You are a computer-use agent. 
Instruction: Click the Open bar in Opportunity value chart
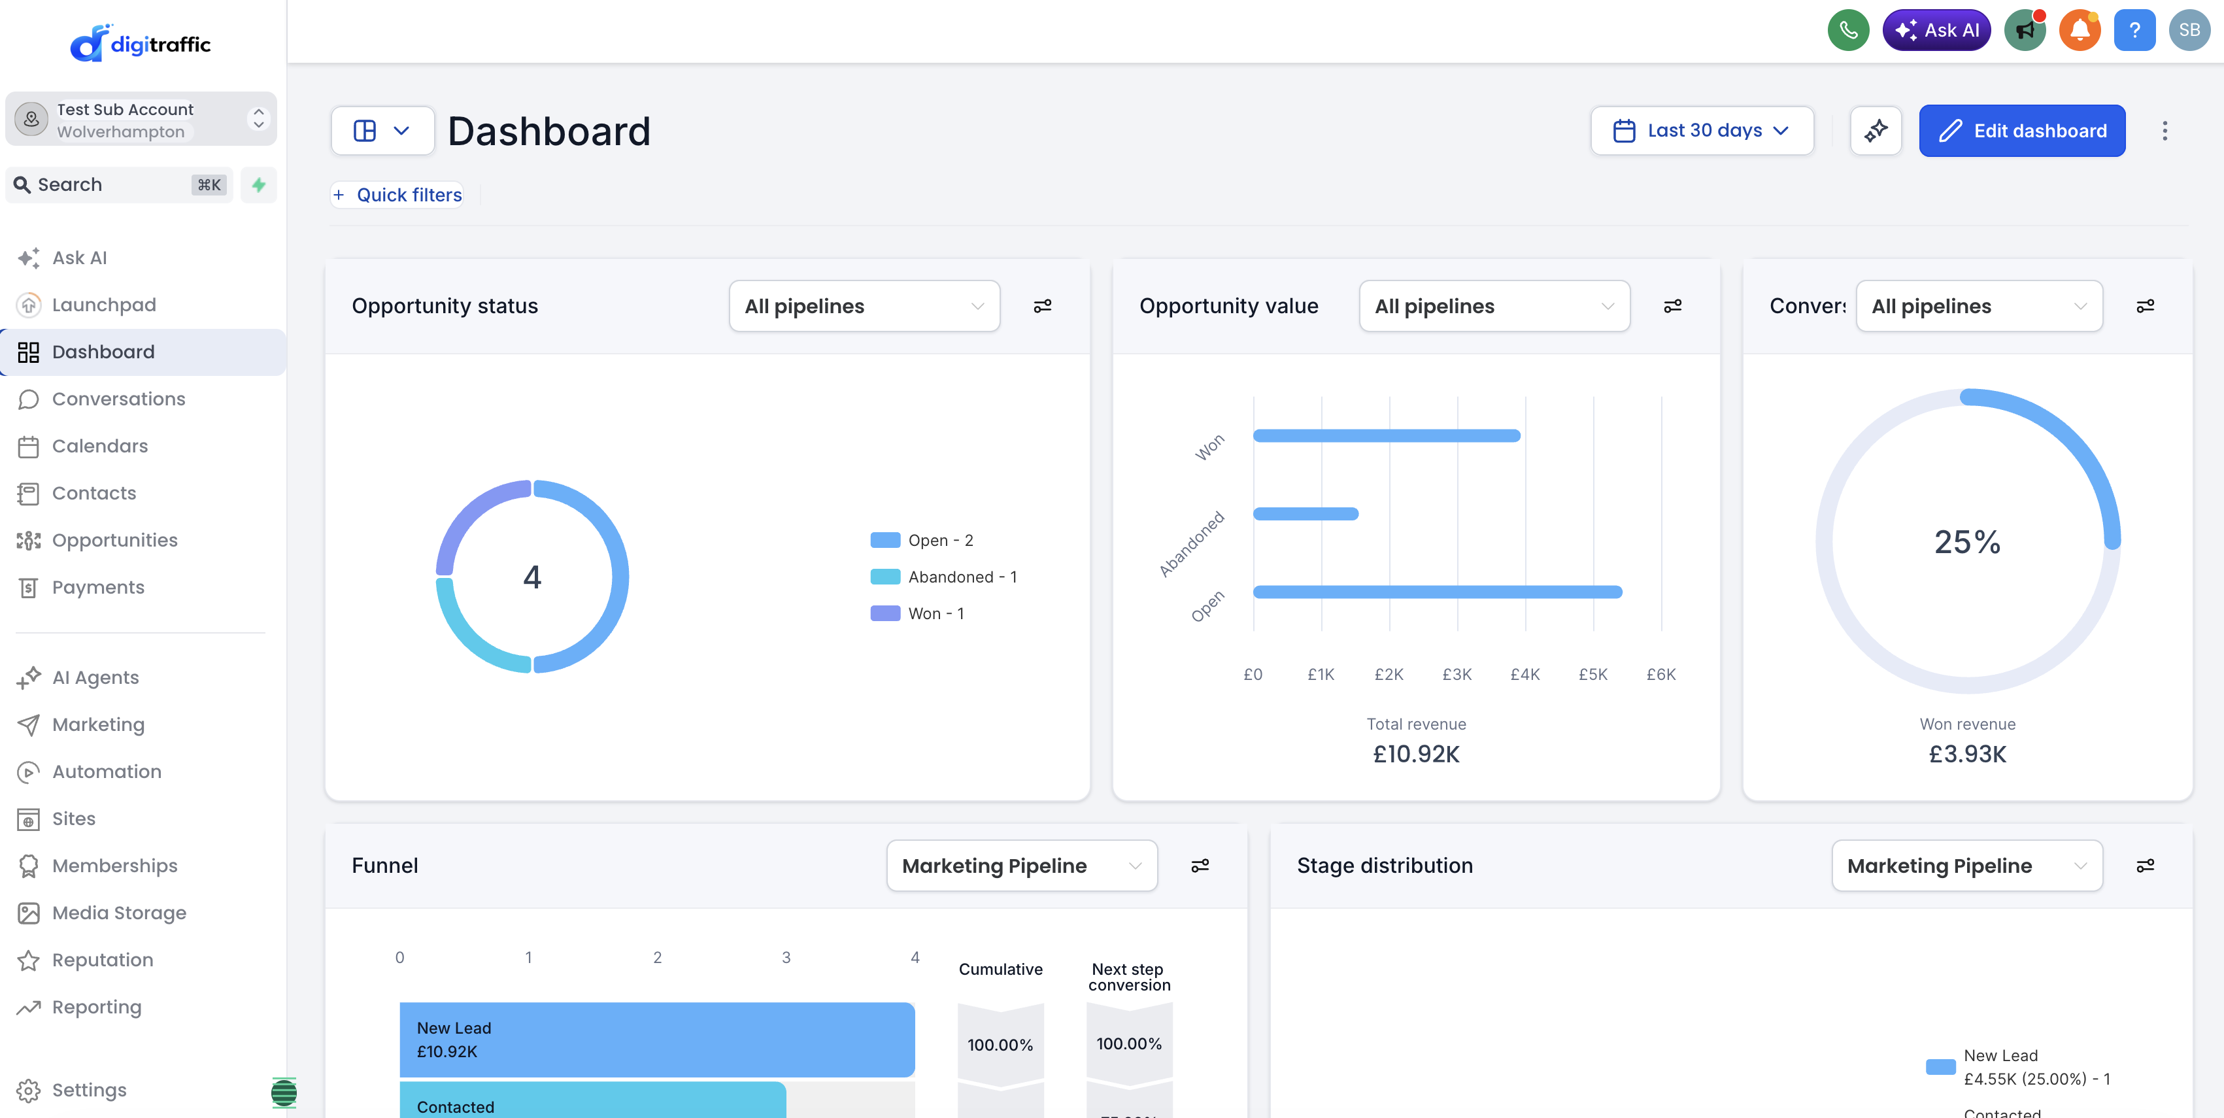(1438, 592)
